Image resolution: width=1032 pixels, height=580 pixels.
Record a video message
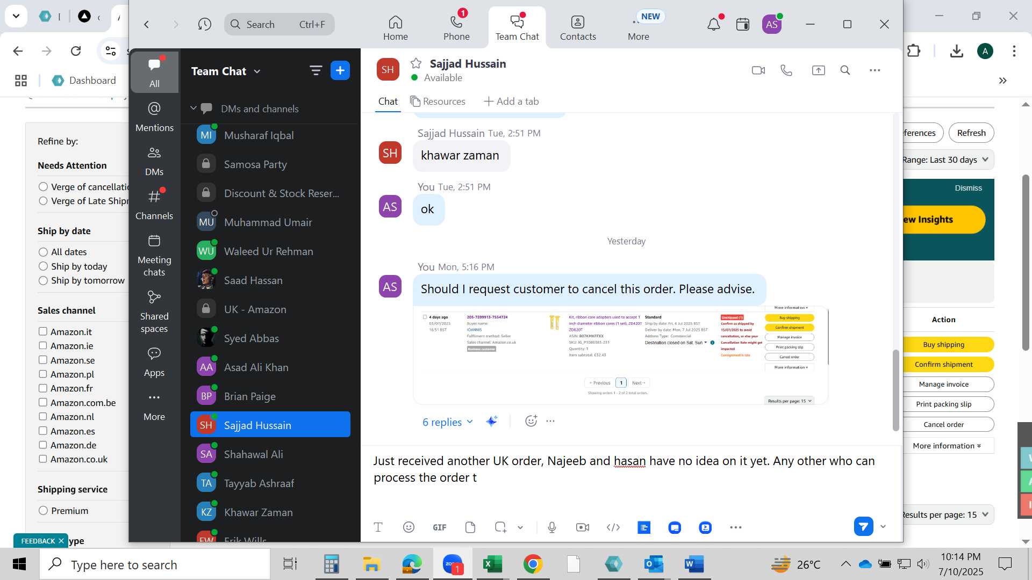tap(583, 527)
